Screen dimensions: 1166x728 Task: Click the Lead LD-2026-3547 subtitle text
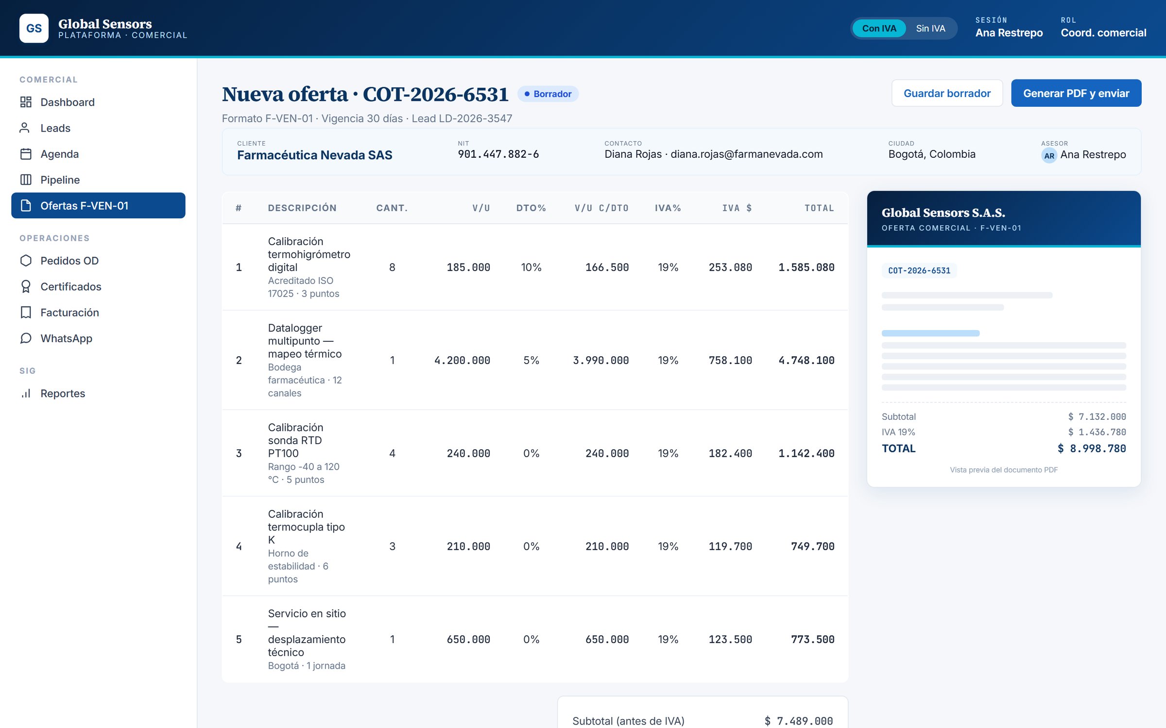tap(462, 118)
